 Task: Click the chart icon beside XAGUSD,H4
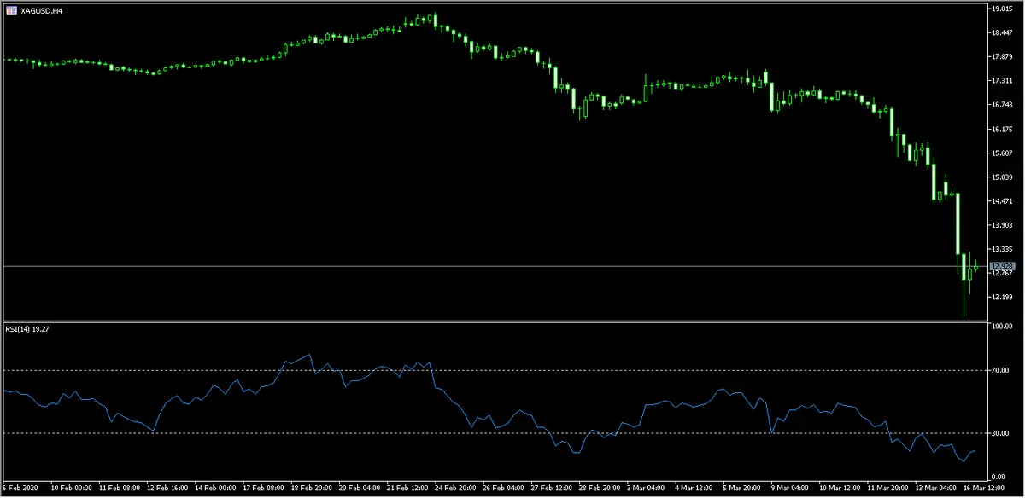tap(11, 9)
